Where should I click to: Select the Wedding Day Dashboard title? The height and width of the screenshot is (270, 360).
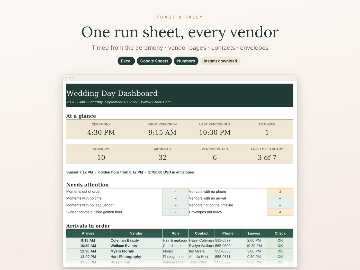point(112,93)
